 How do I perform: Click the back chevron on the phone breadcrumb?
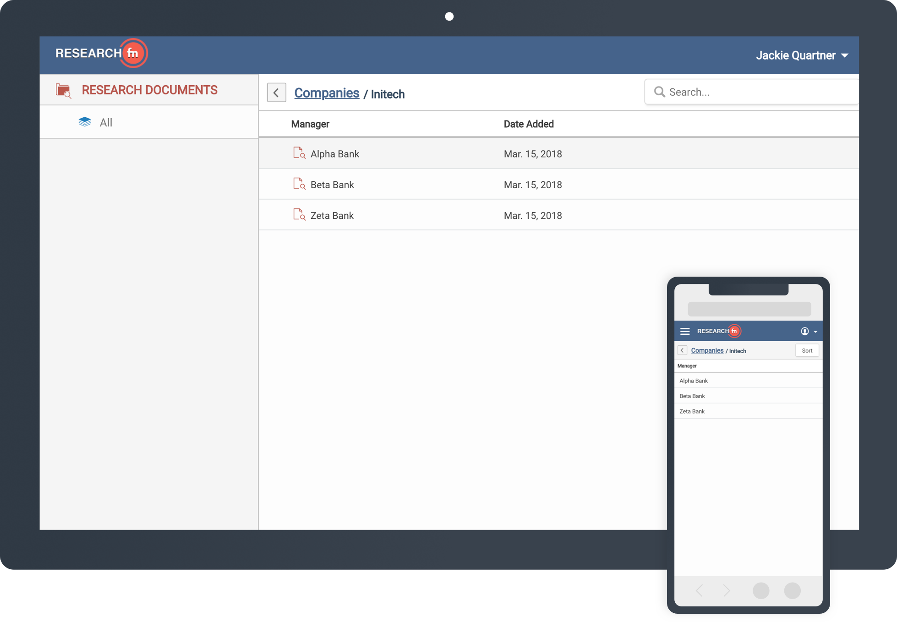[x=682, y=350]
